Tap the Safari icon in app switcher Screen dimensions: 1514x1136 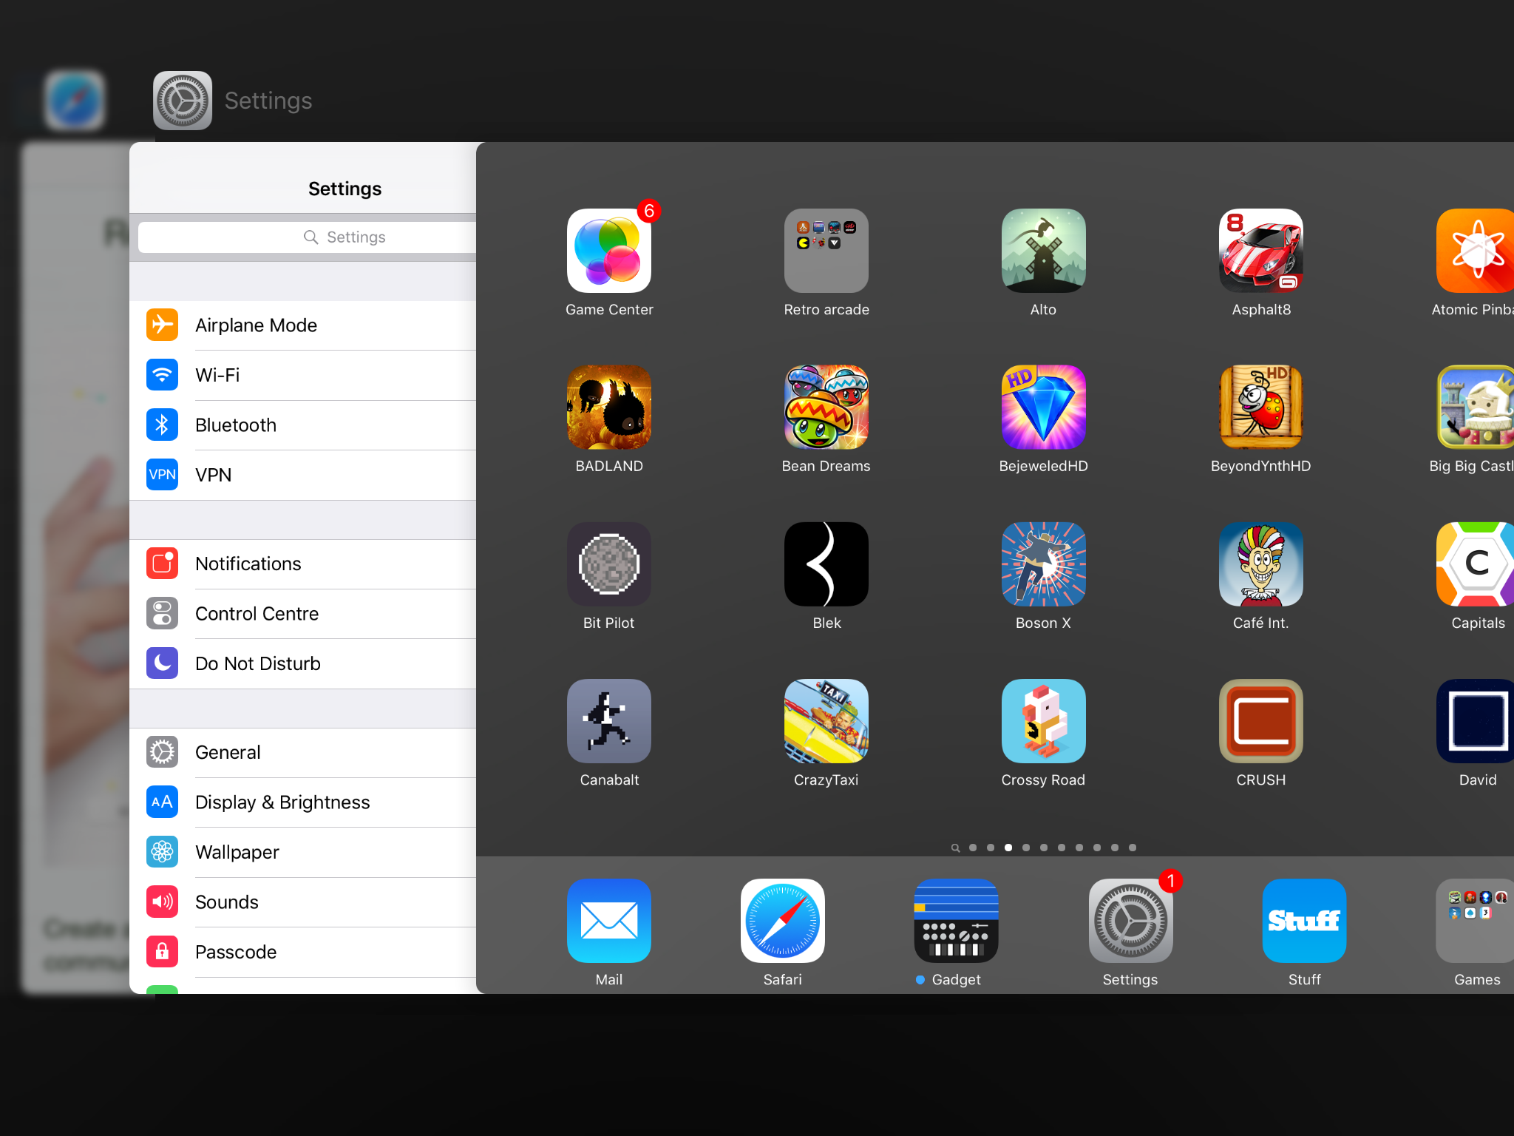[74, 101]
